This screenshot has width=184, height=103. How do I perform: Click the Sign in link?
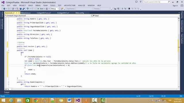175,6
